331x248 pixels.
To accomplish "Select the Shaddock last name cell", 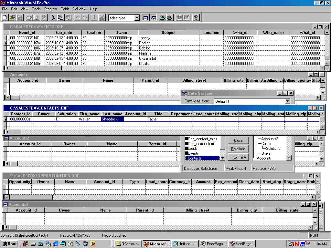I will [112, 119].
